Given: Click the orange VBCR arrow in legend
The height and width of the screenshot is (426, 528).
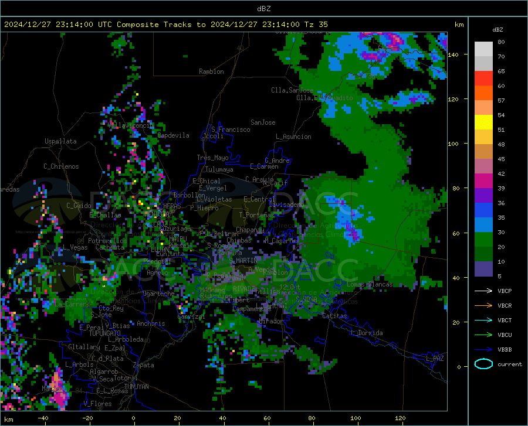Looking at the screenshot, I should coord(483,306).
